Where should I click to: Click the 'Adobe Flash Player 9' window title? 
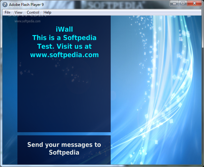click(26, 5)
